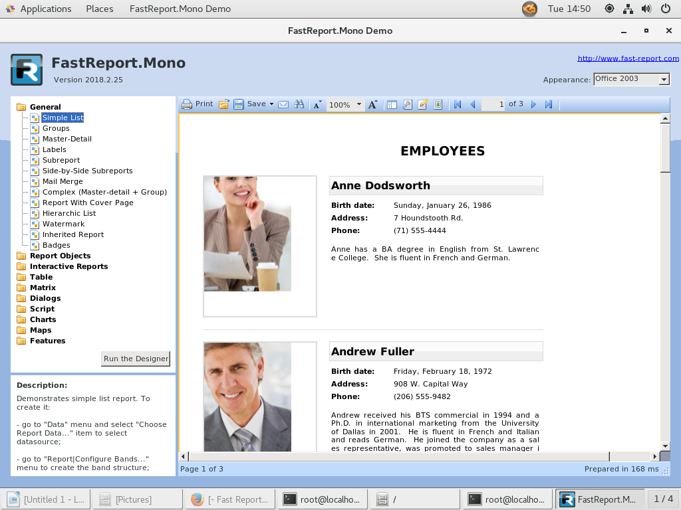Click Andrew Fuller's photo
This screenshot has height=510, width=681.
247,397
